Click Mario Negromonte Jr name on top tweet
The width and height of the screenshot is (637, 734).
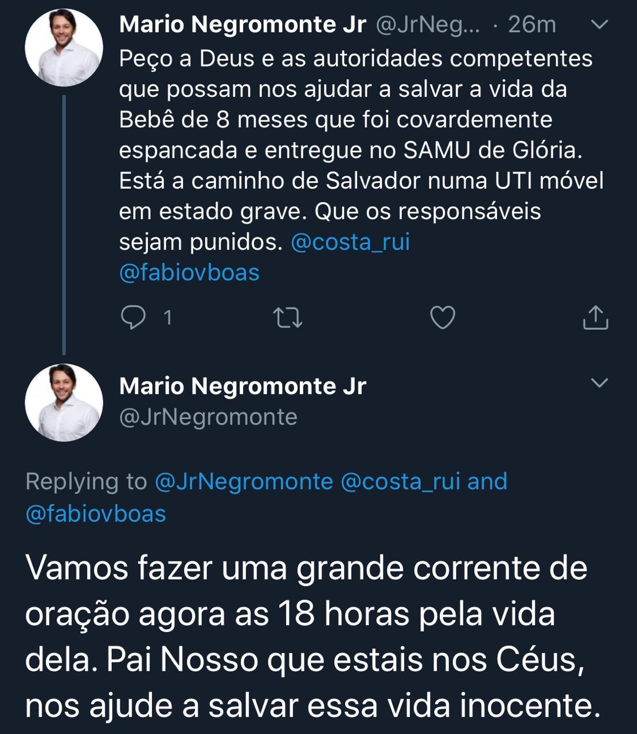pyautogui.click(x=243, y=25)
